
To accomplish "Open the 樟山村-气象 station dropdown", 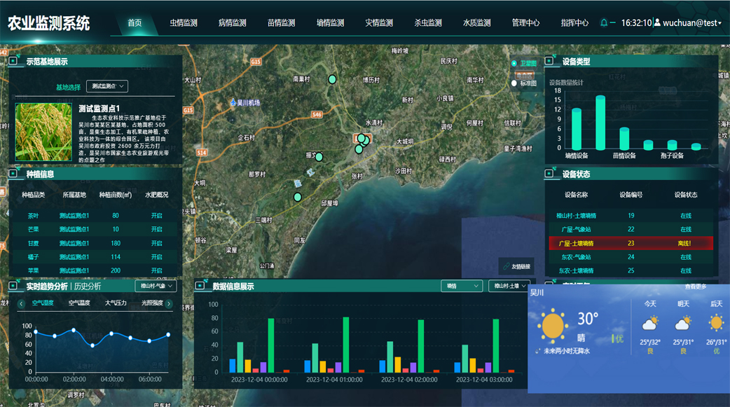I will click(156, 286).
